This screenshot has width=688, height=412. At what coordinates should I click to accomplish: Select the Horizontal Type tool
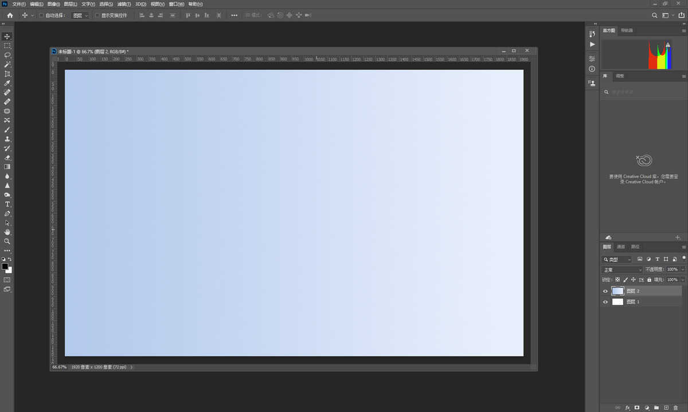click(x=7, y=204)
